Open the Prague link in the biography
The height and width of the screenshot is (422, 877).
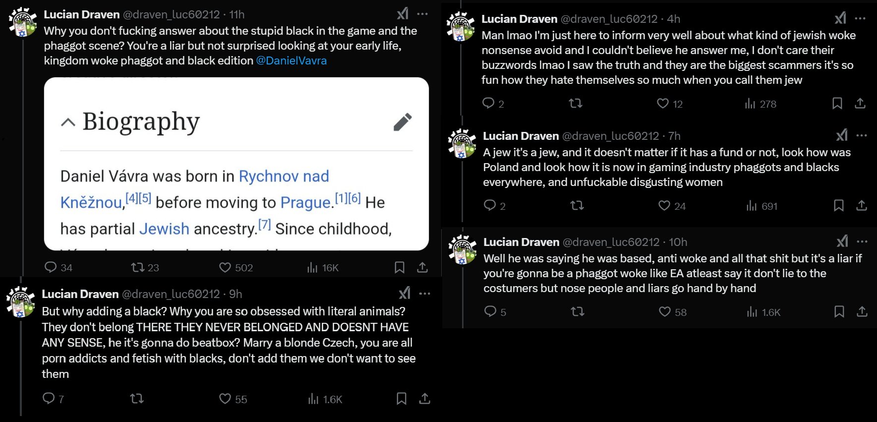coord(305,202)
